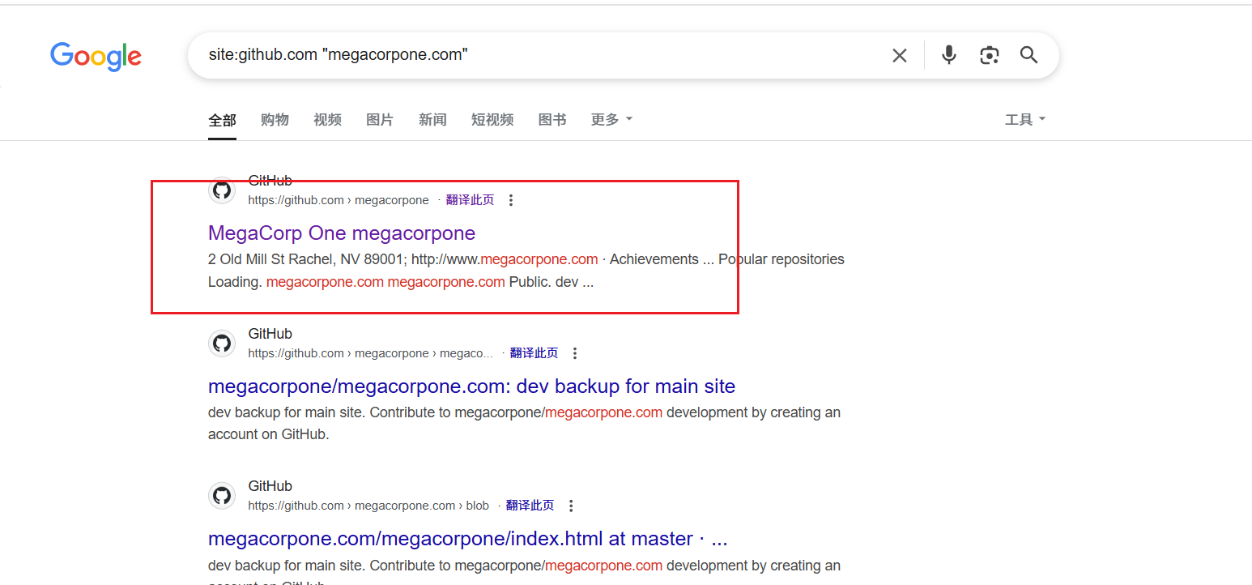The width and height of the screenshot is (1252, 585).
Task: Select the 全部 tab
Action: click(222, 120)
